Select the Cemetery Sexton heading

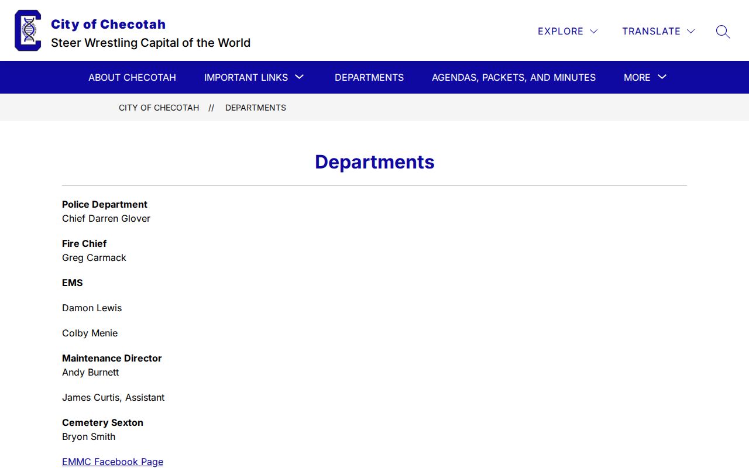pyautogui.click(x=102, y=422)
